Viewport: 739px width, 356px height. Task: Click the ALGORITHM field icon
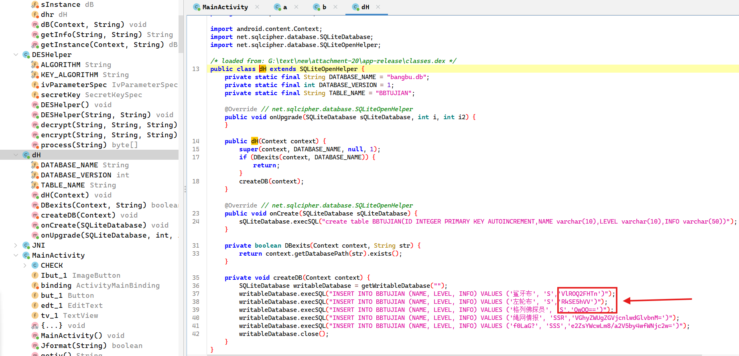(35, 65)
